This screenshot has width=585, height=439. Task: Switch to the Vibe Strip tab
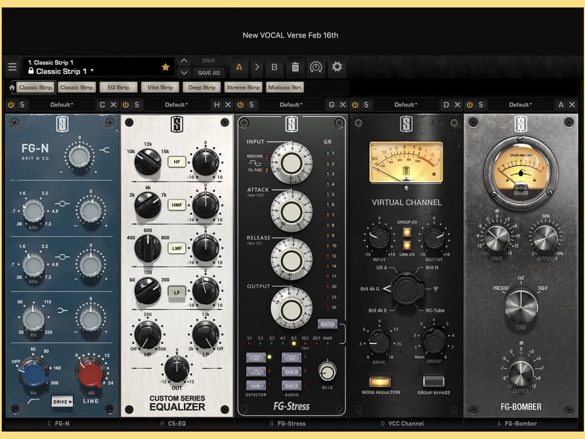[x=160, y=87]
